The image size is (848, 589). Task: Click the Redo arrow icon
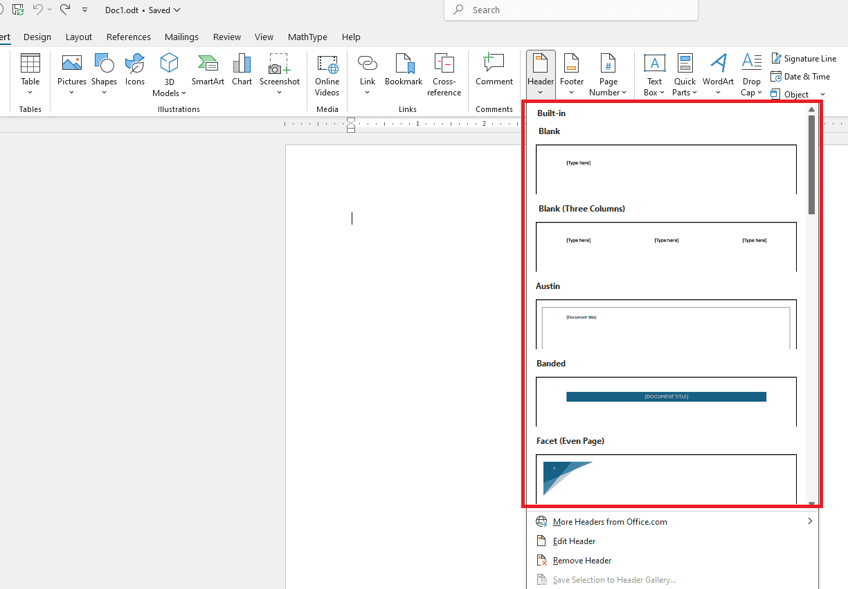tap(65, 10)
